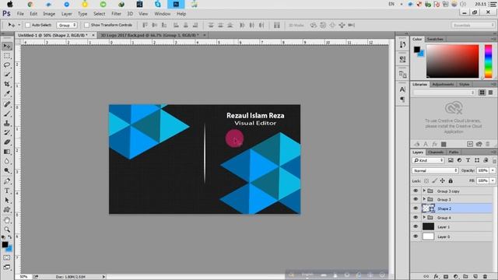
Task: Open the Essentials workspace dropdown
Action: pos(472,25)
